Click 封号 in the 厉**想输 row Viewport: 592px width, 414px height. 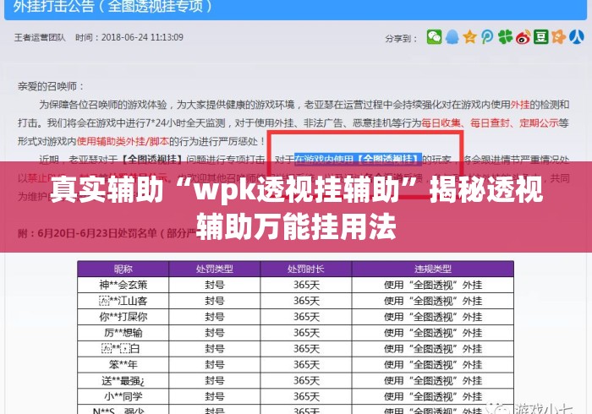tap(215, 333)
